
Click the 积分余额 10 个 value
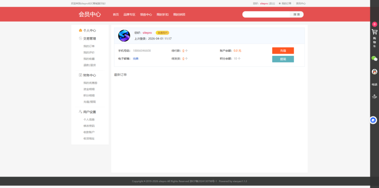click(237, 59)
